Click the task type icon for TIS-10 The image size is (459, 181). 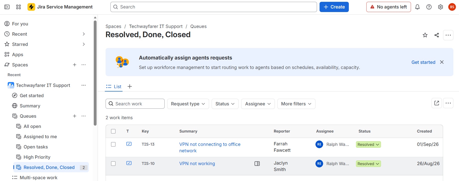click(x=129, y=163)
